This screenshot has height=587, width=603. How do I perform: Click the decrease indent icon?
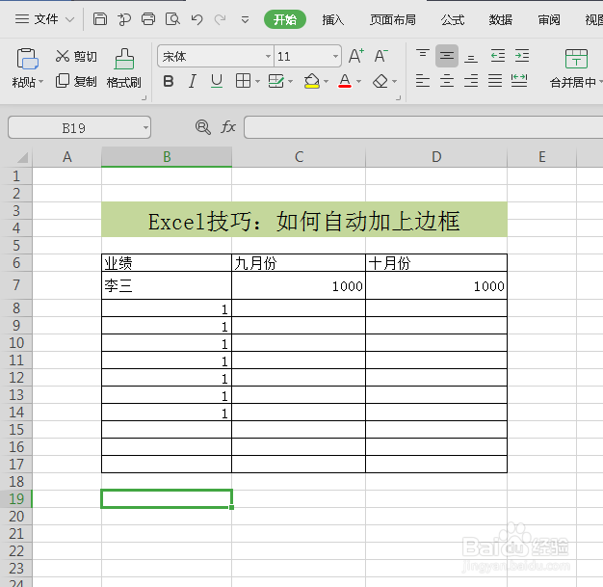tap(498, 56)
